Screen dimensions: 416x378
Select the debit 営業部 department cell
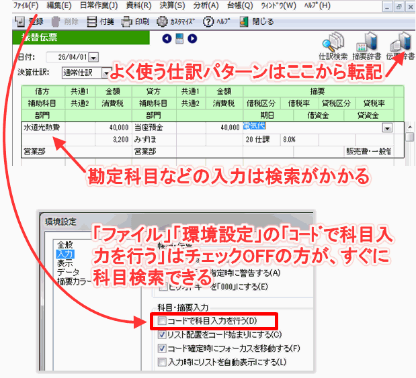pyautogui.click(x=43, y=152)
